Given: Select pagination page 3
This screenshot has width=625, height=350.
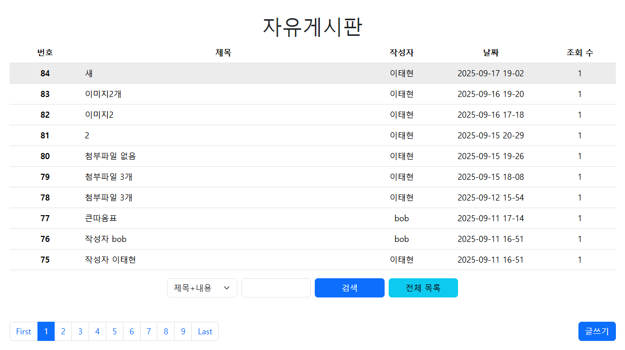Looking at the screenshot, I should pos(80,331).
